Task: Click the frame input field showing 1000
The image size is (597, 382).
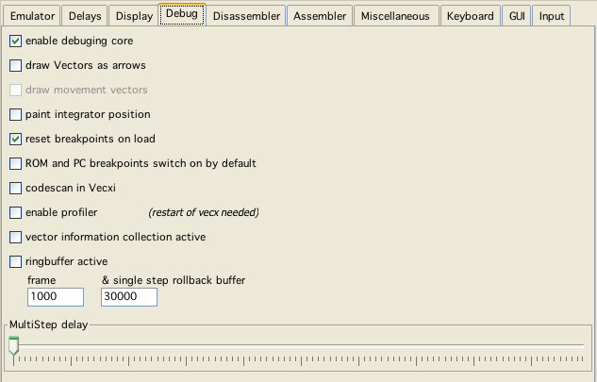Action: coord(56,297)
